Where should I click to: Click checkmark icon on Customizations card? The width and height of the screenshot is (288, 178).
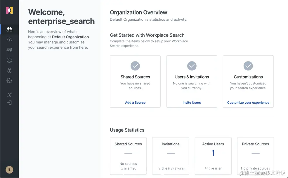tap(248, 66)
